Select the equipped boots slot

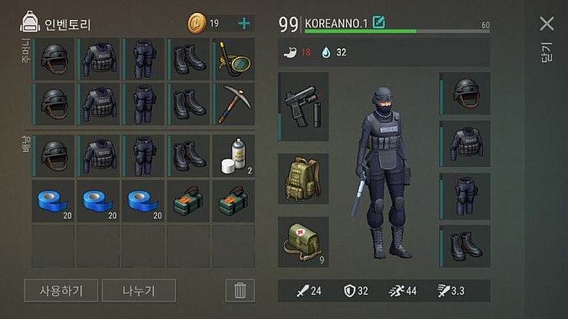[464, 246]
